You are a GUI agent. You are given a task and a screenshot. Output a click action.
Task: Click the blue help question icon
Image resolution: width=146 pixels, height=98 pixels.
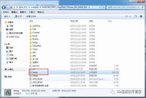pos(141,16)
